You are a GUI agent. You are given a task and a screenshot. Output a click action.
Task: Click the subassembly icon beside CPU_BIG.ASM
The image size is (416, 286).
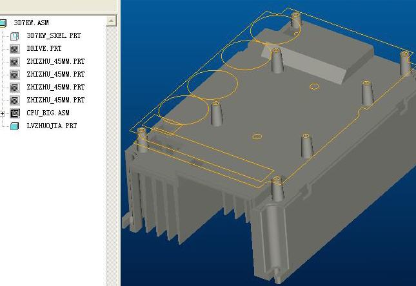tap(15, 113)
